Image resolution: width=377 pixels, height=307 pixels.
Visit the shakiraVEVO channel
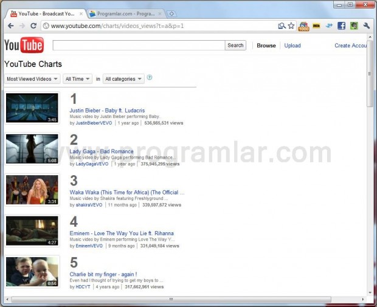click(89, 205)
